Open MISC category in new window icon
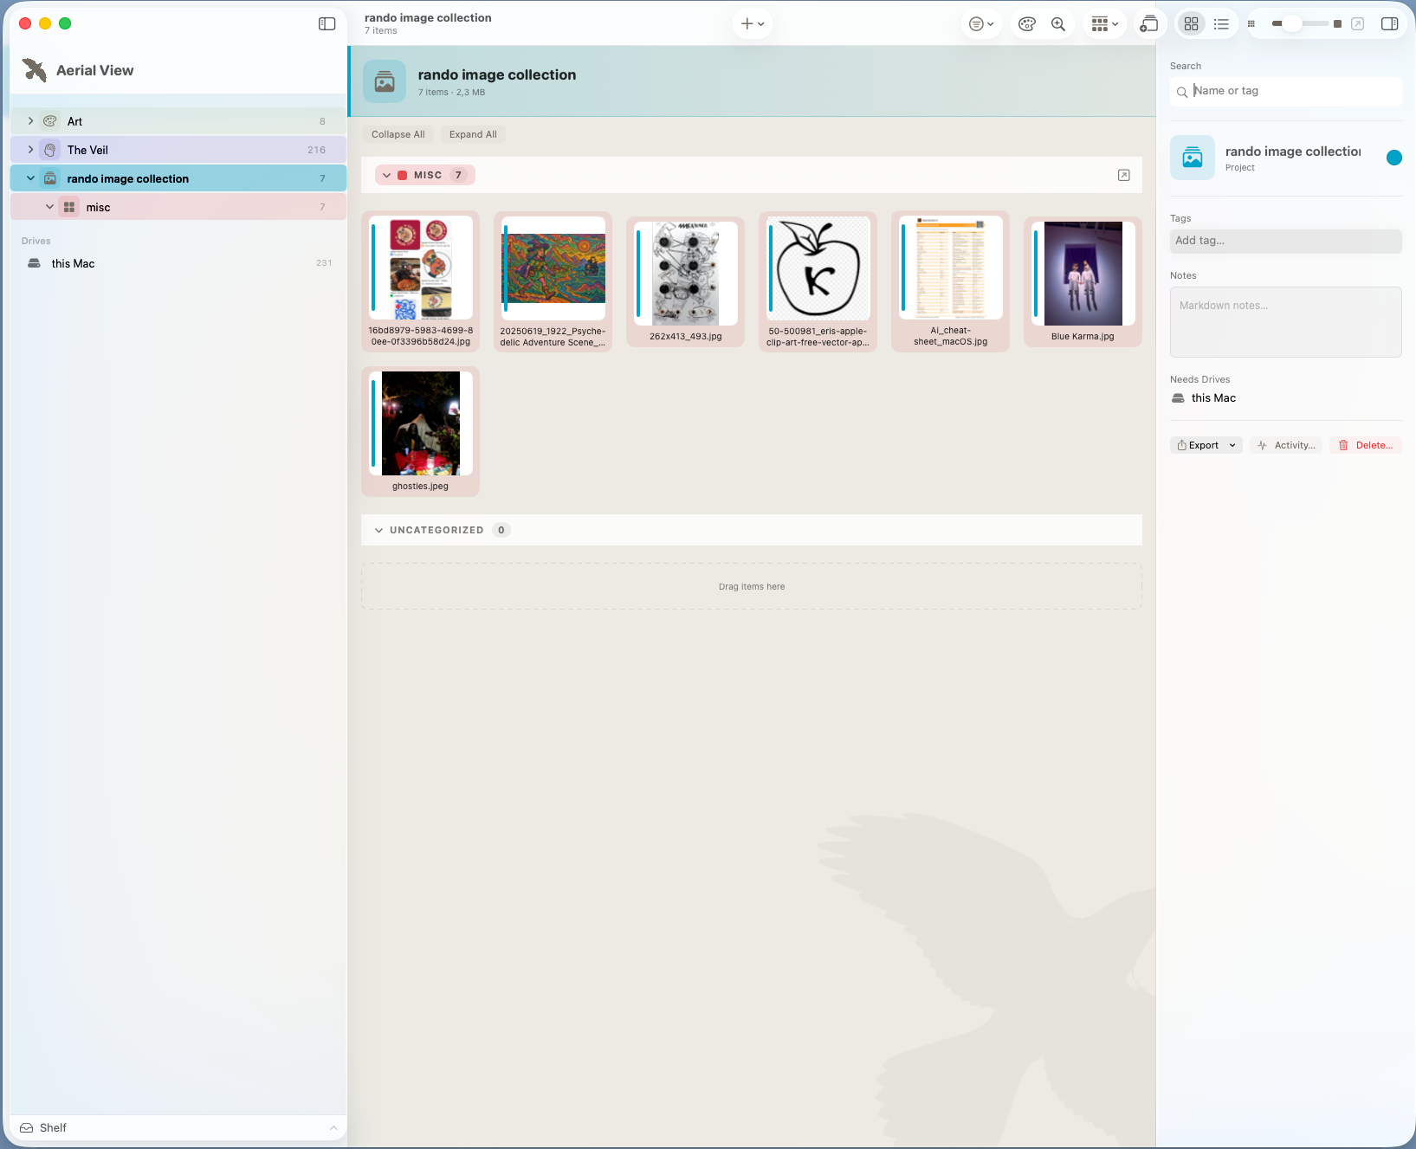This screenshot has height=1149, width=1416. click(1124, 175)
